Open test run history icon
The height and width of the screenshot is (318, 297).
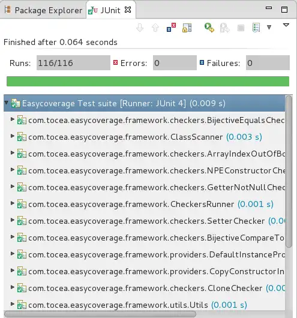(x=256, y=28)
